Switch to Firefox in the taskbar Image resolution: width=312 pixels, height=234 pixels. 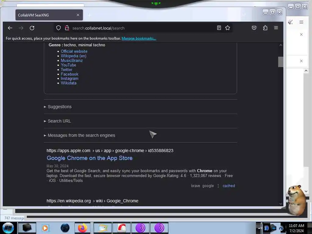(82, 228)
